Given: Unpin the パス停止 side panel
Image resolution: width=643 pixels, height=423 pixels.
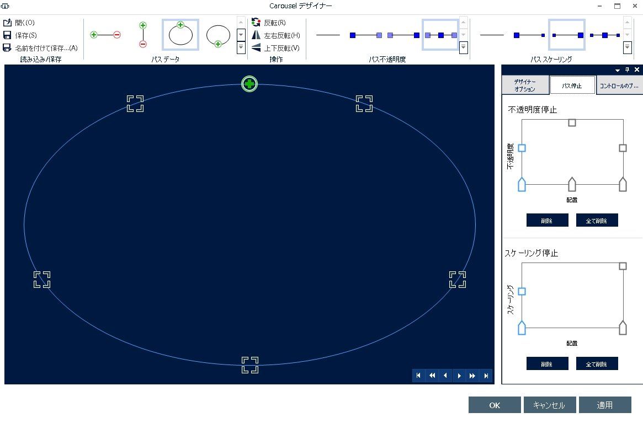Looking at the screenshot, I should pyautogui.click(x=629, y=69).
